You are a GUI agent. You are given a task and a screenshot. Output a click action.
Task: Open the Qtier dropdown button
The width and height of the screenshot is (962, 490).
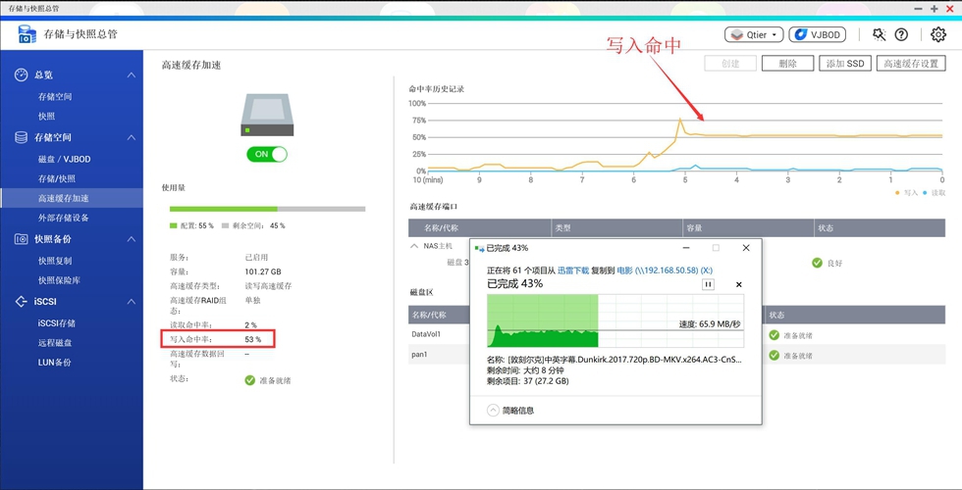click(754, 35)
